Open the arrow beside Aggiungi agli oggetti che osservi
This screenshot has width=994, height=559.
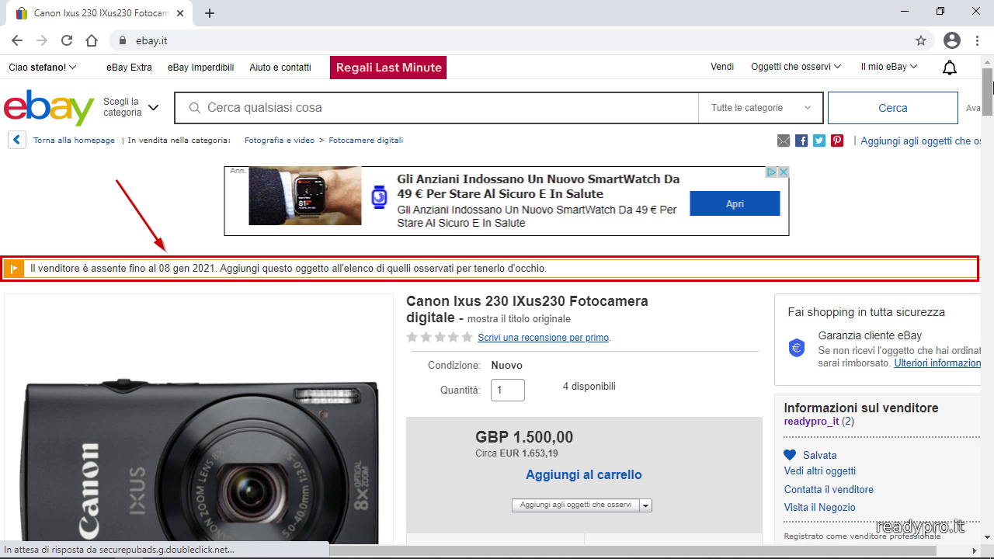(646, 505)
